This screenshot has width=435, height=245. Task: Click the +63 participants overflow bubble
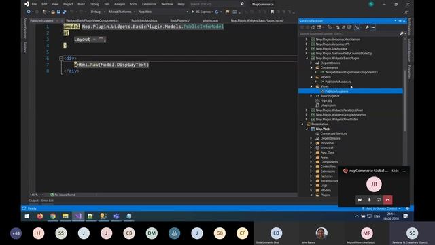point(16,233)
